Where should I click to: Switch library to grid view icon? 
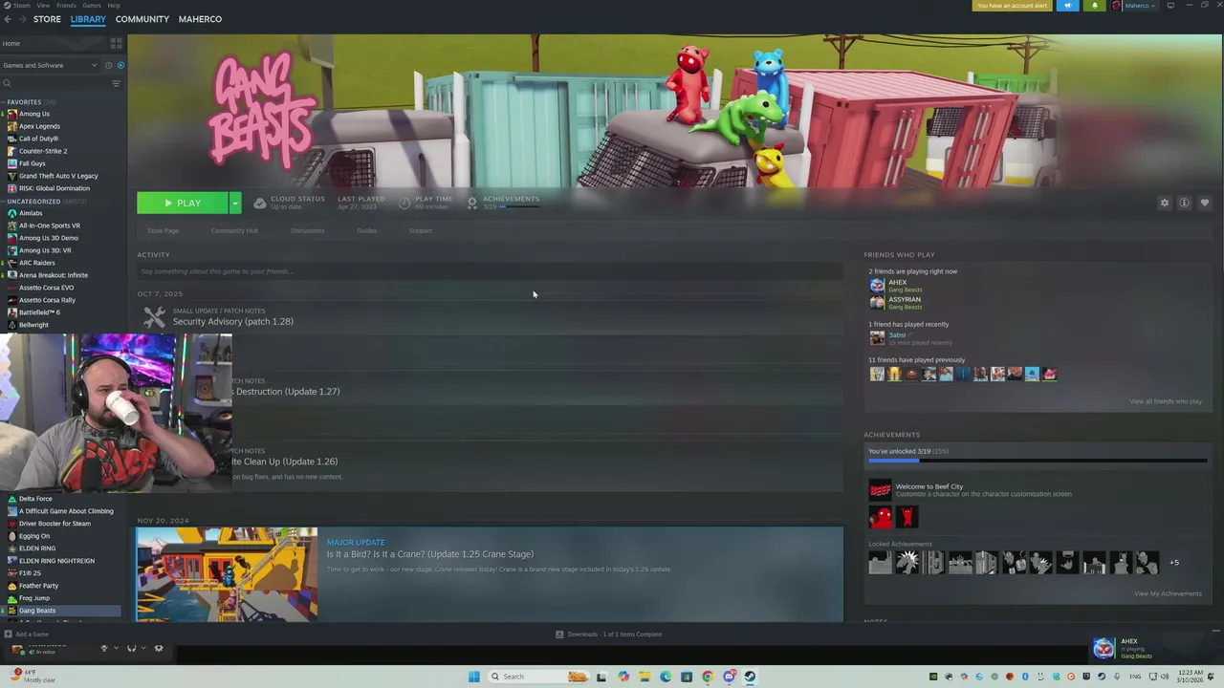click(116, 43)
